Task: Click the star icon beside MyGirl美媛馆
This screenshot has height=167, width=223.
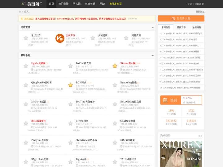Action: (26, 104)
